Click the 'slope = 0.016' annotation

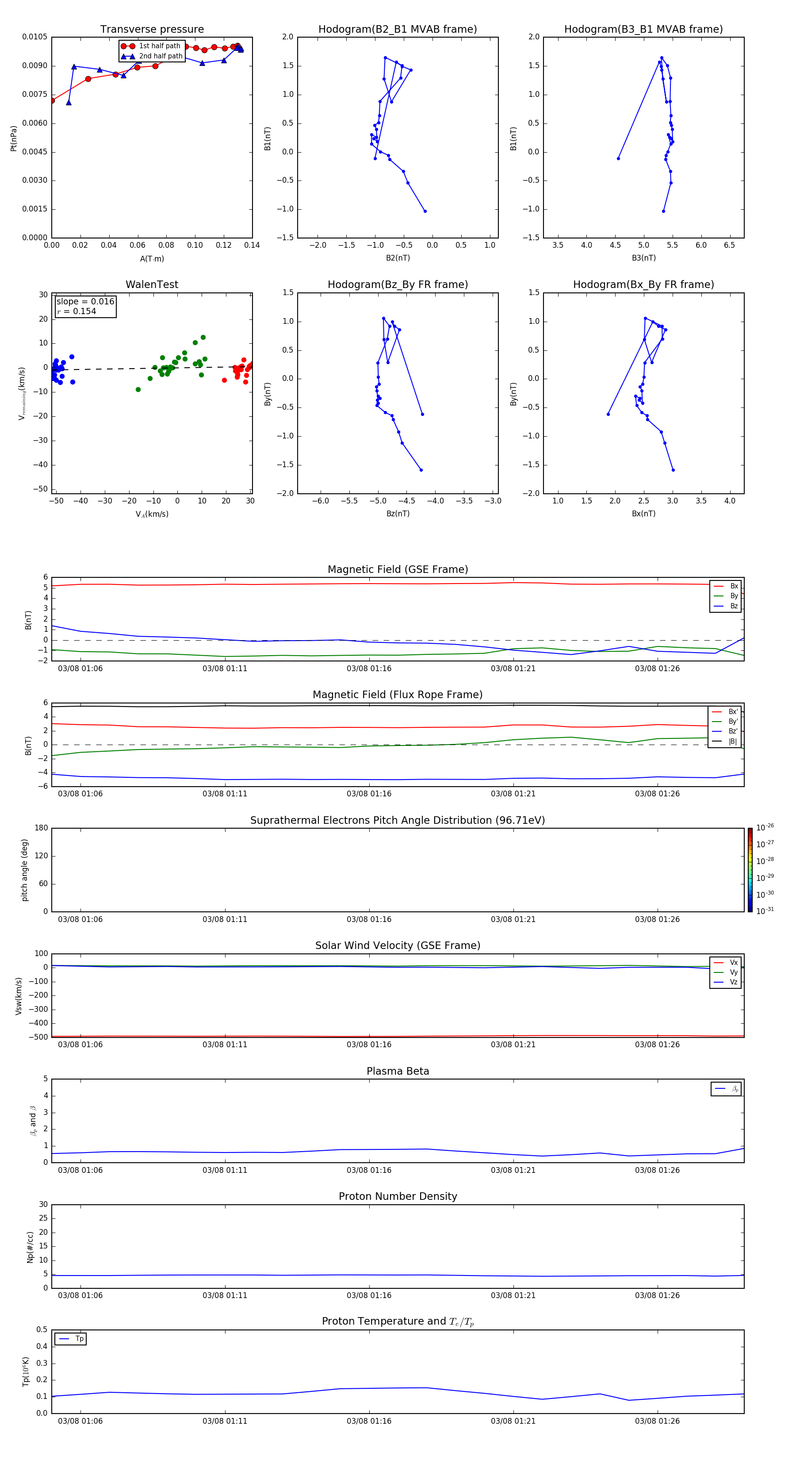coord(85,302)
